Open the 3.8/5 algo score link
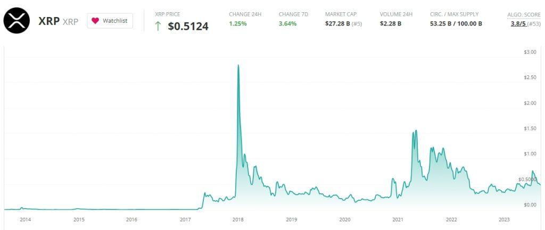Image resolution: width=545 pixels, height=230 pixels. (515, 24)
